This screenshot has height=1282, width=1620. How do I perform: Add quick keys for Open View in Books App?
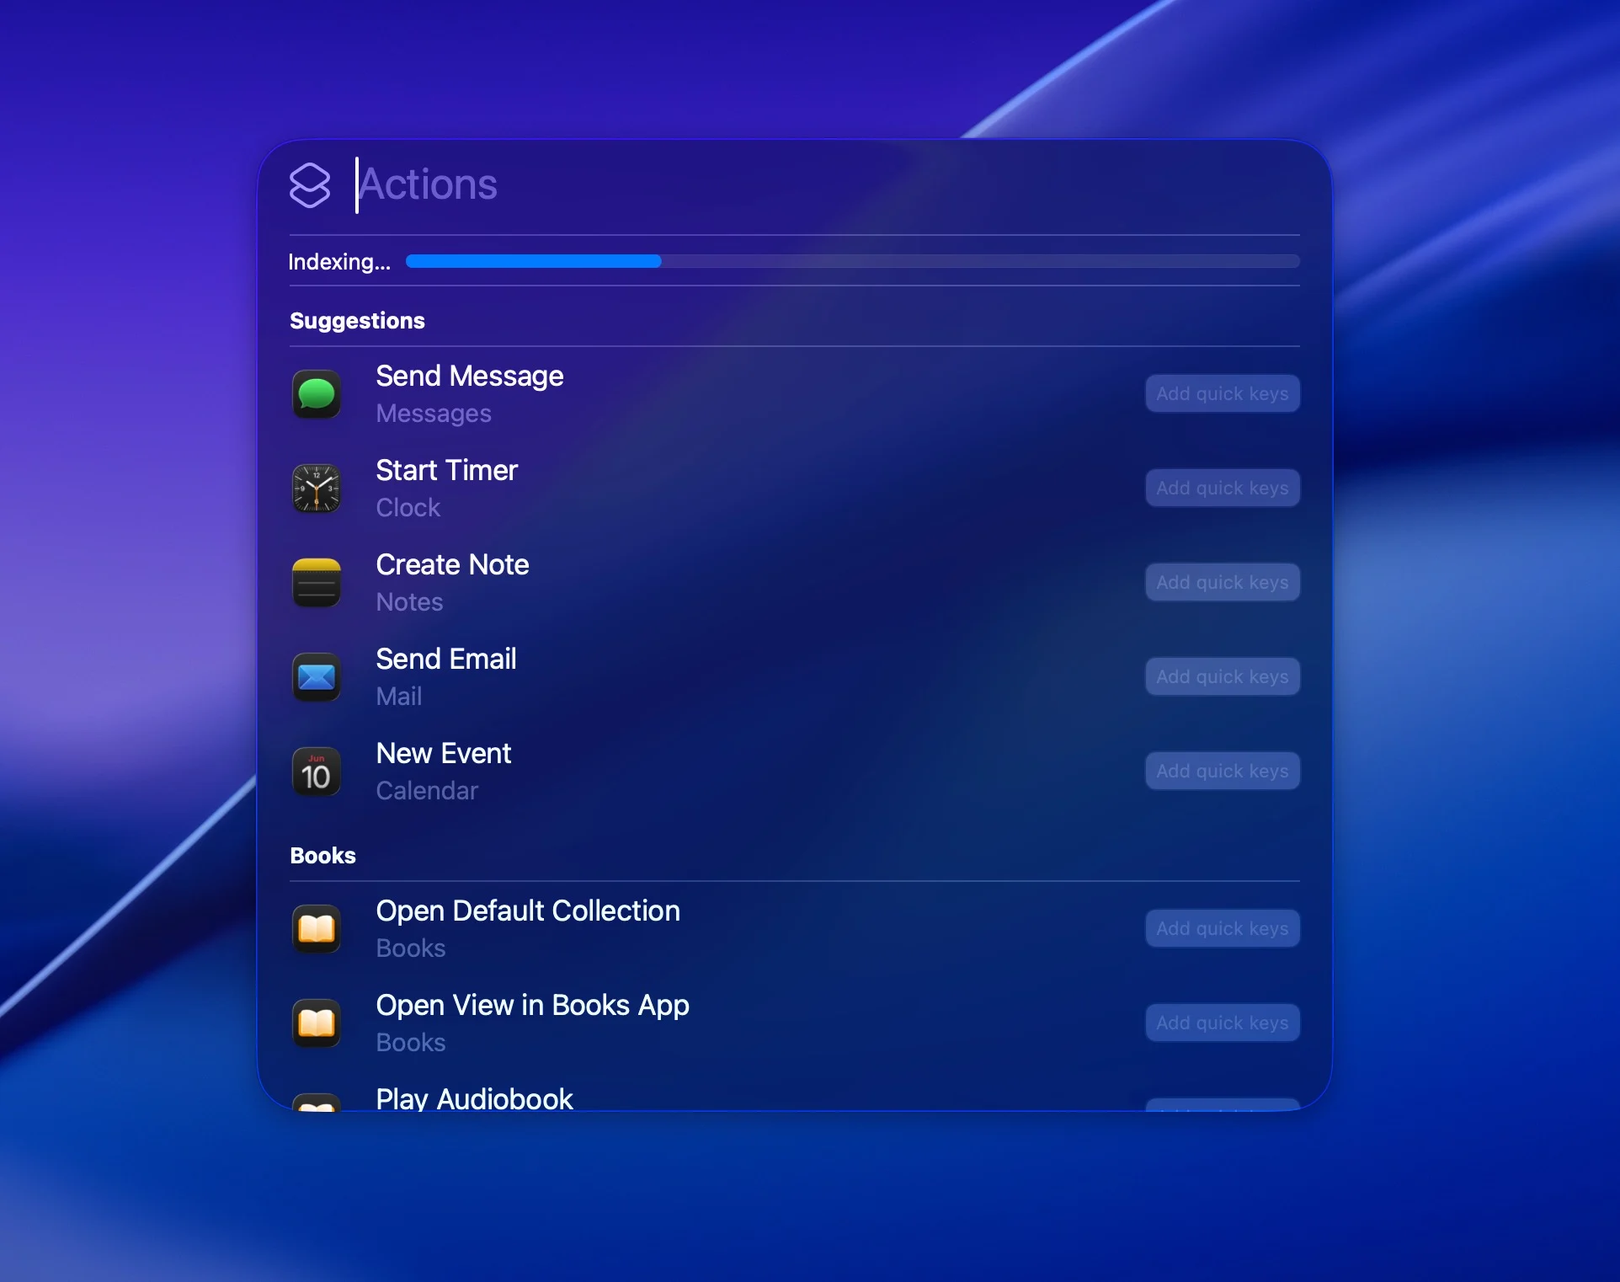pos(1222,1023)
